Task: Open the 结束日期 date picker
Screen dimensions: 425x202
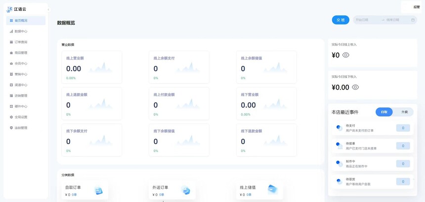Action: click(396, 20)
